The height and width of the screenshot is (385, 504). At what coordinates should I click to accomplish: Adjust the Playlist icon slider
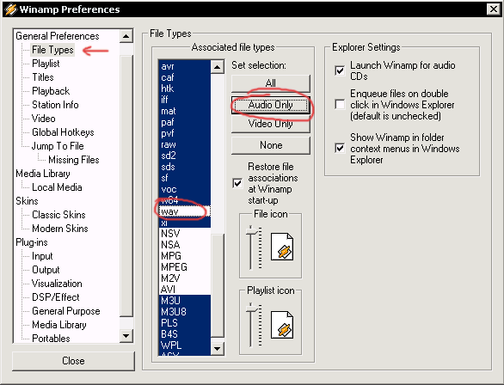coord(252,309)
